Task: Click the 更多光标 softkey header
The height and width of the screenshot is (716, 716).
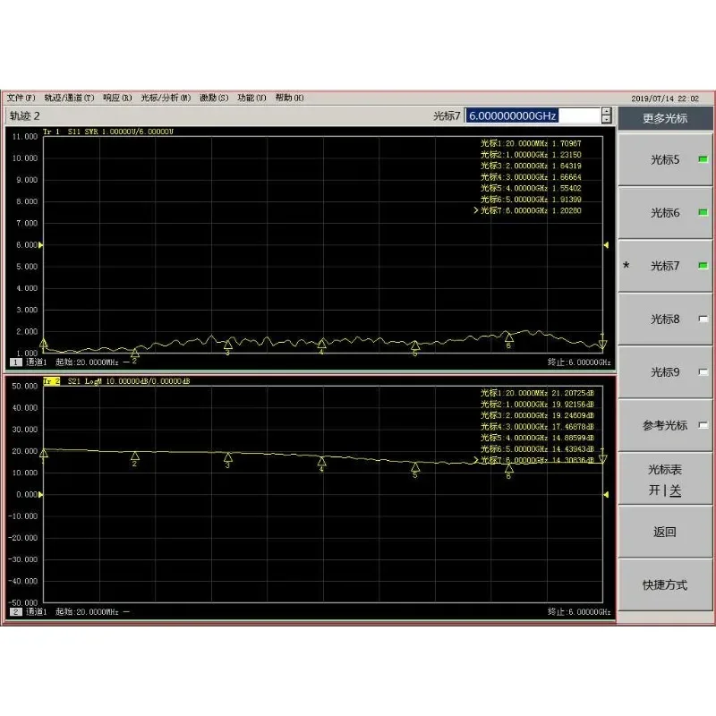Action: coord(665,119)
